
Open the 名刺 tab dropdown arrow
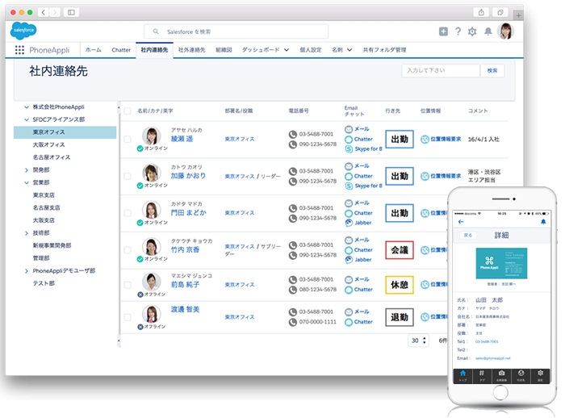(349, 50)
